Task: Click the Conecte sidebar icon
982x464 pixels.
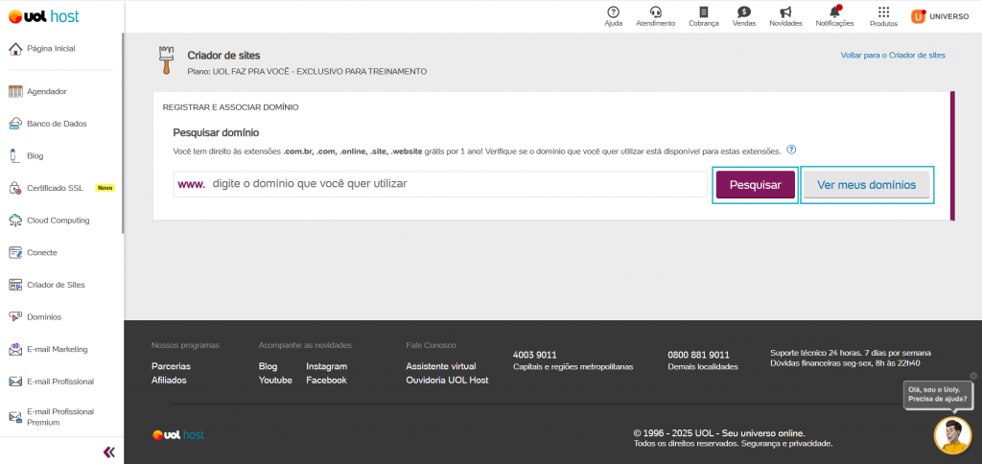Action: tap(15, 252)
